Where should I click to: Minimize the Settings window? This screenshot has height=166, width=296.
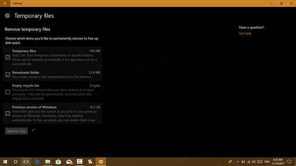point(271,3)
